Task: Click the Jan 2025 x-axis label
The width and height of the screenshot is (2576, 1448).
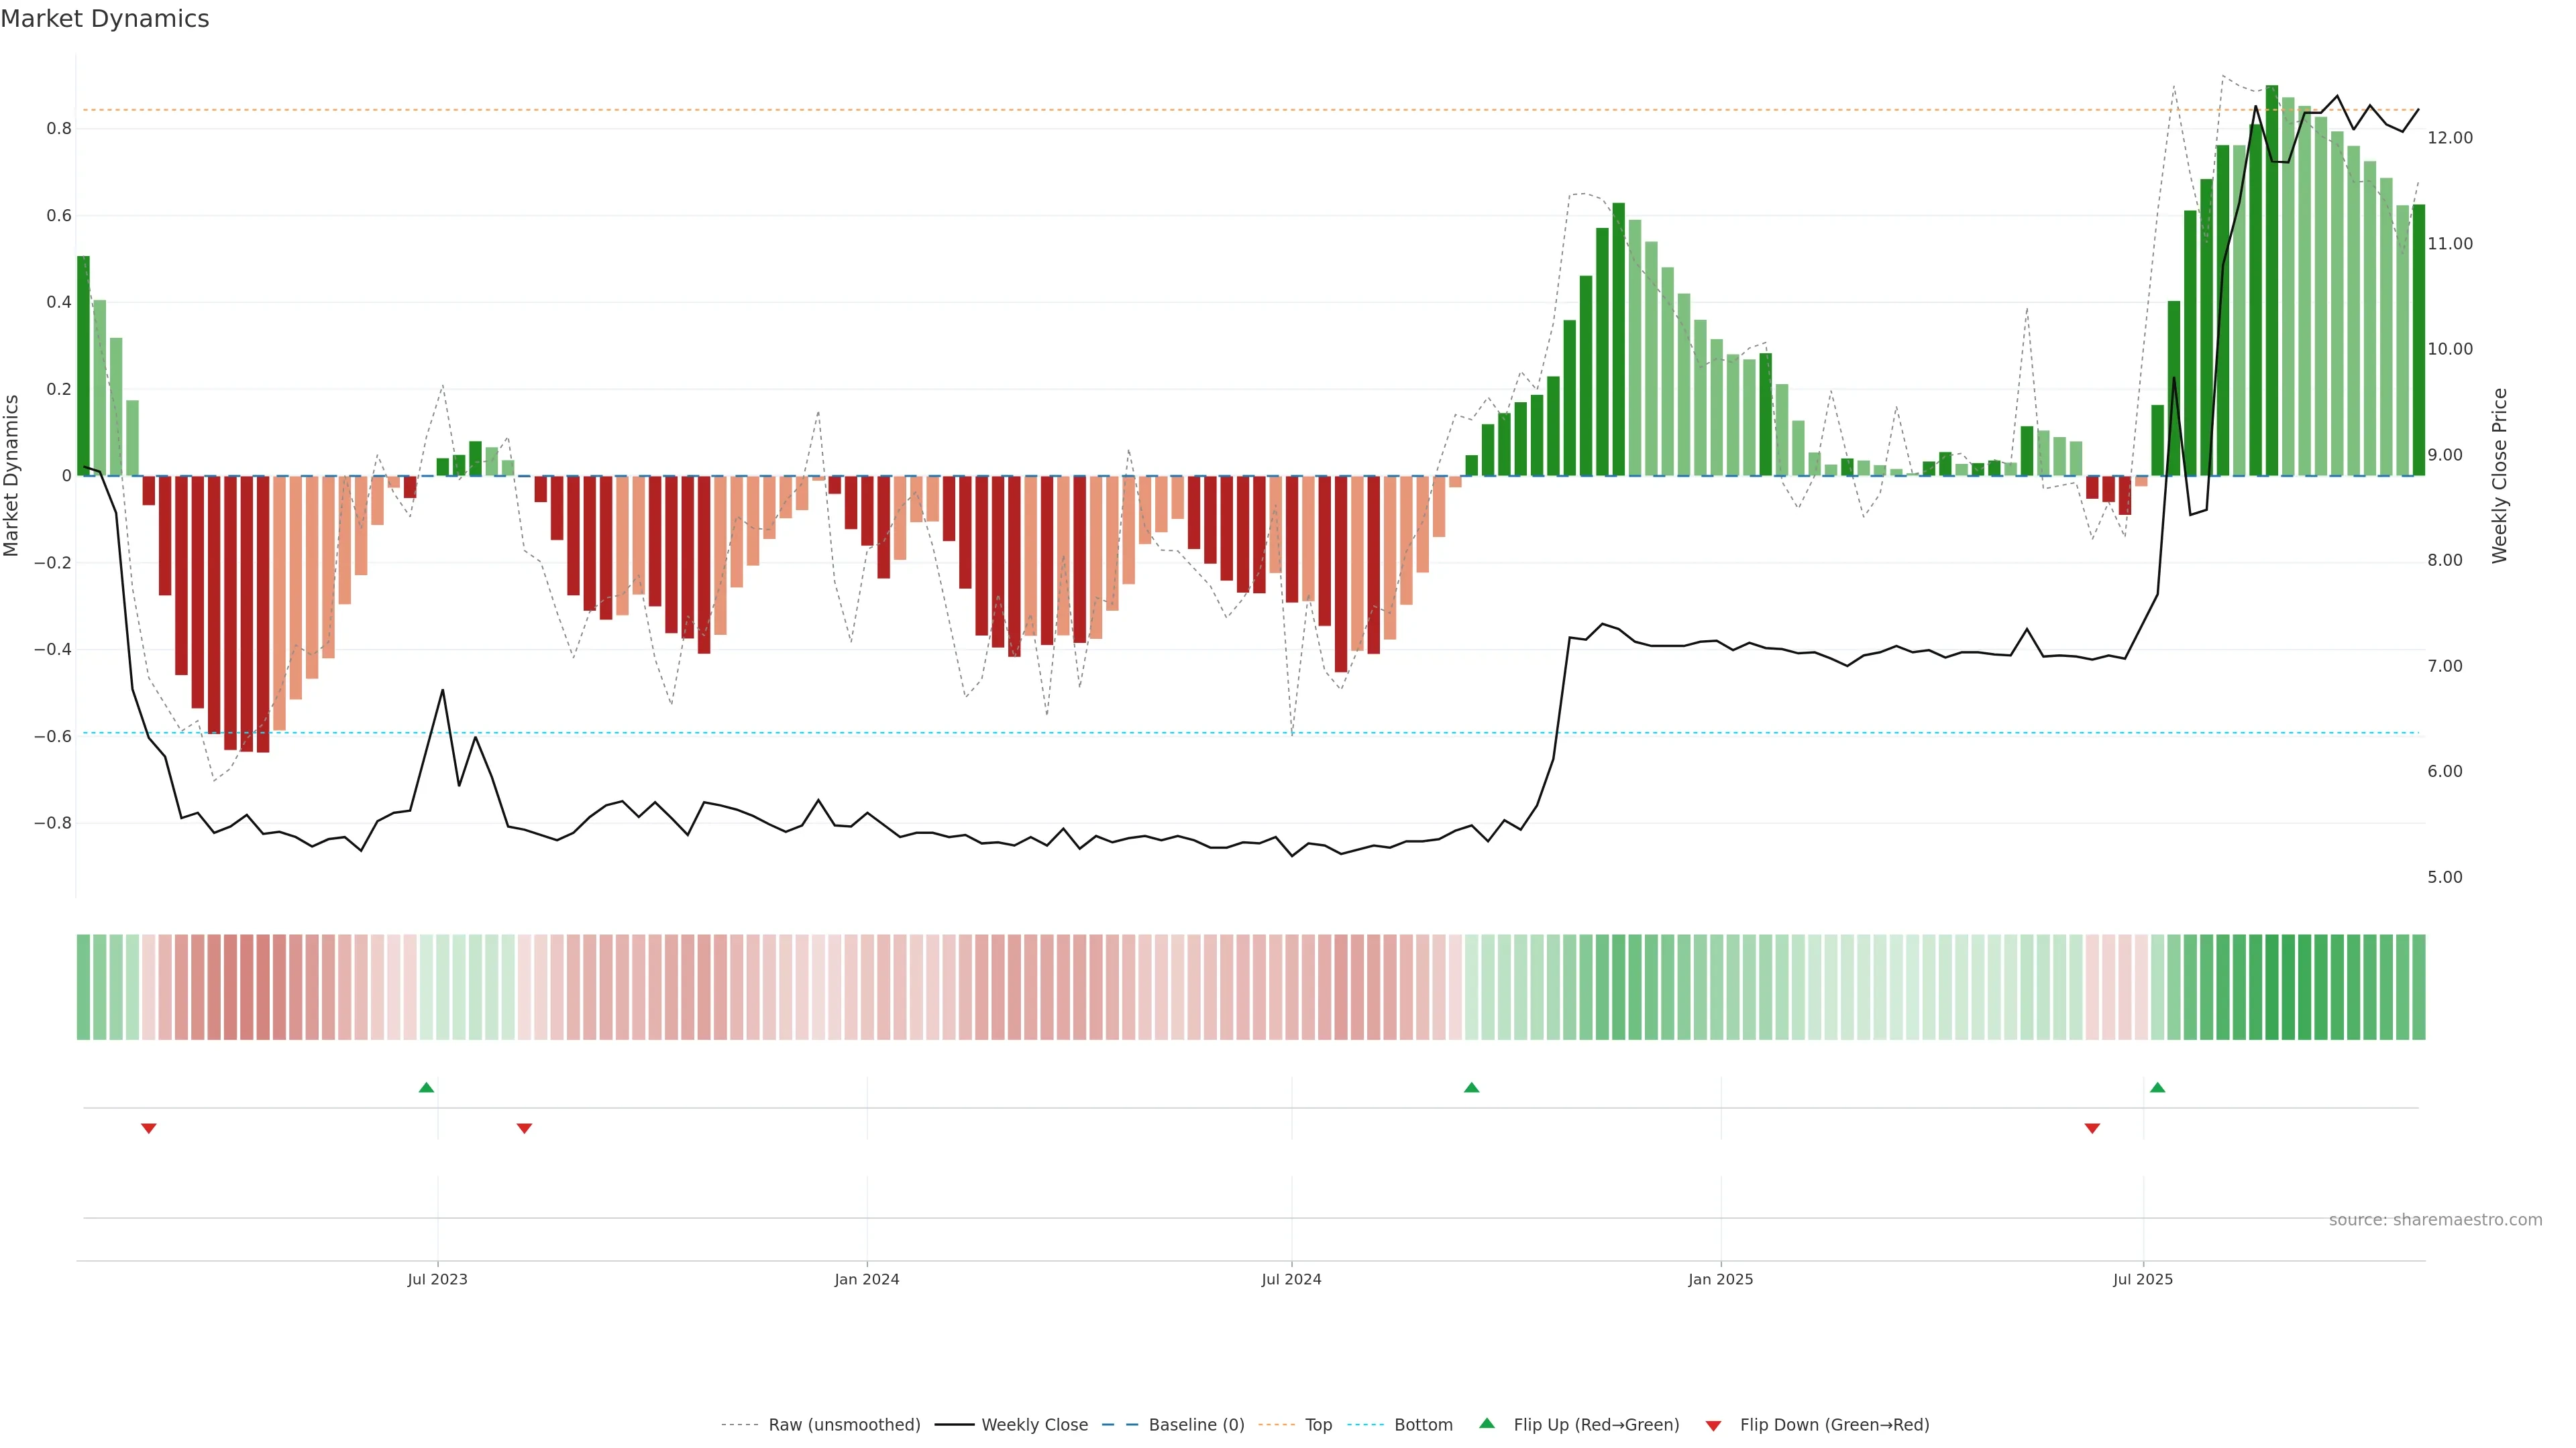Action: coord(1720,1279)
